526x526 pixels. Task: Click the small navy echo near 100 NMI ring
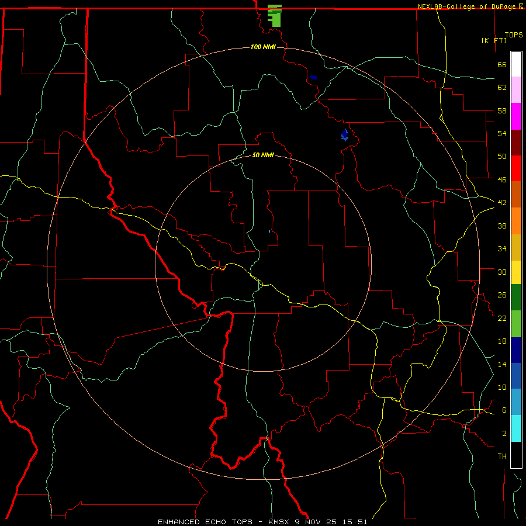(x=313, y=78)
